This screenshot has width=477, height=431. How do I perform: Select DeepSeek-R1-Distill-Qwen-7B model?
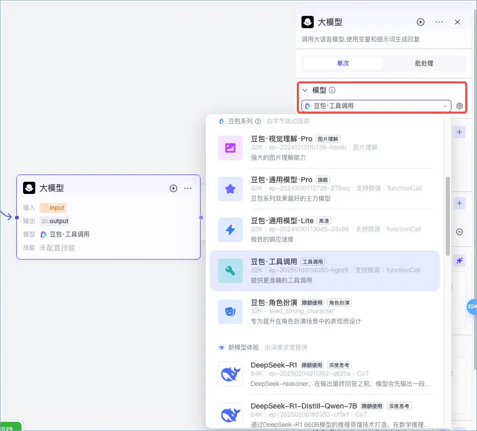click(x=325, y=415)
